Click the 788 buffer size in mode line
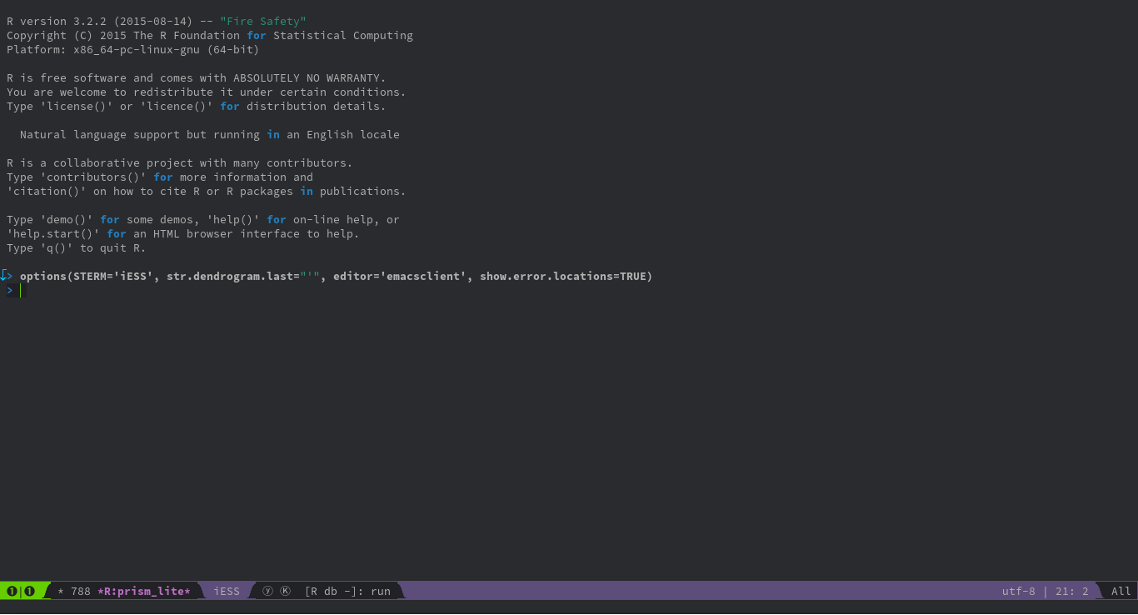 coord(81,591)
